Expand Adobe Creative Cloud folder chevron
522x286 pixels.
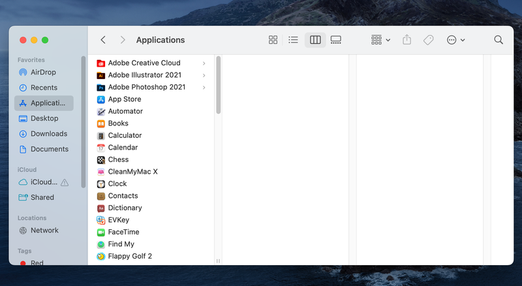pyautogui.click(x=204, y=63)
